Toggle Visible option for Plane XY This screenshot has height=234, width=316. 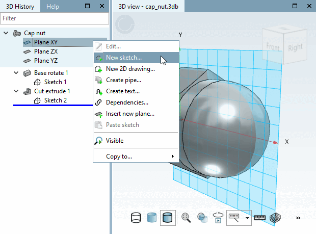(x=137, y=141)
